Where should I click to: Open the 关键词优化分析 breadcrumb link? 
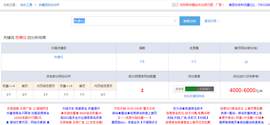click(49, 5)
